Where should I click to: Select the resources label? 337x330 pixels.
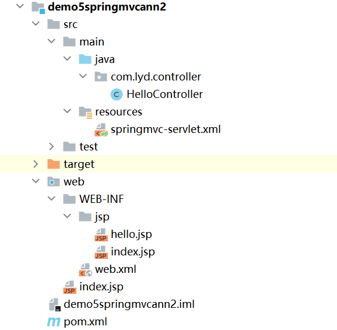tap(118, 112)
